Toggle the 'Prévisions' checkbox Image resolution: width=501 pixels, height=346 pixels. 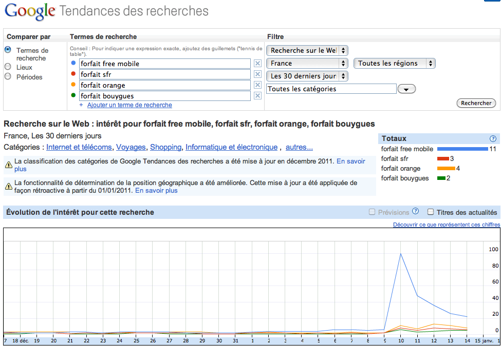click(372, 212)
